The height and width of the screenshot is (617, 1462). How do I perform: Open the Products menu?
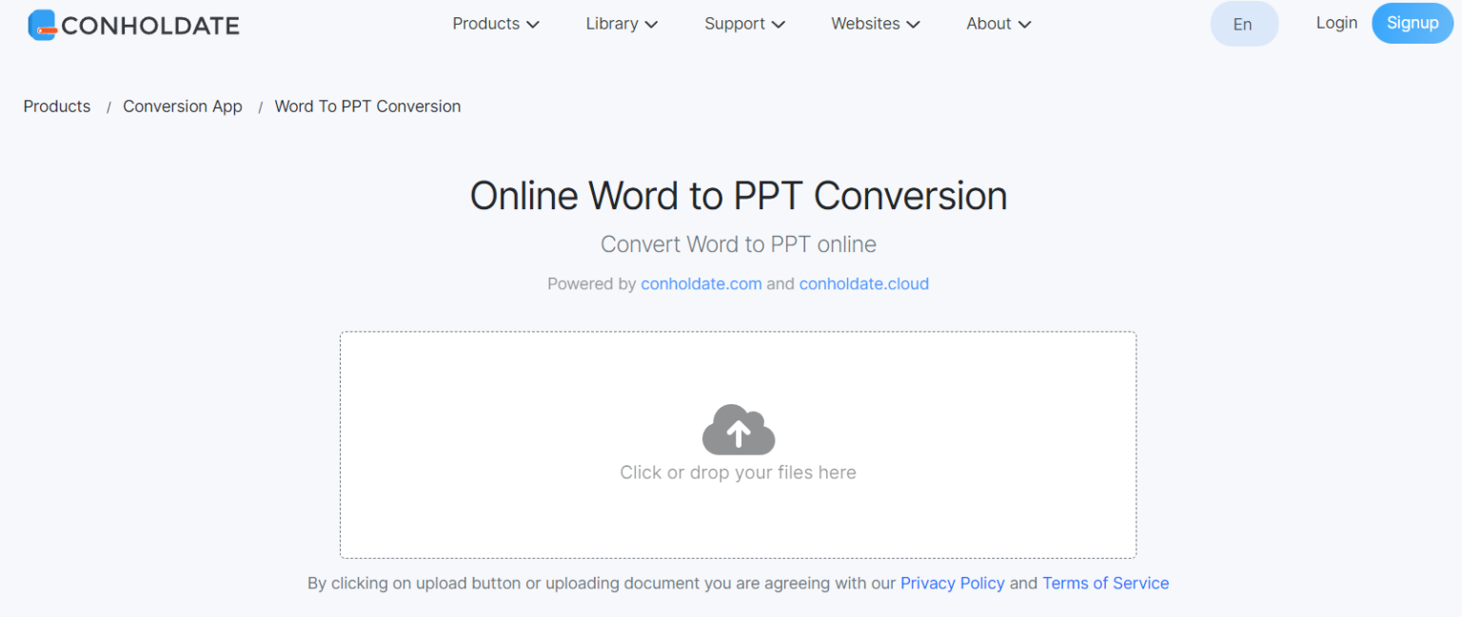496,24
